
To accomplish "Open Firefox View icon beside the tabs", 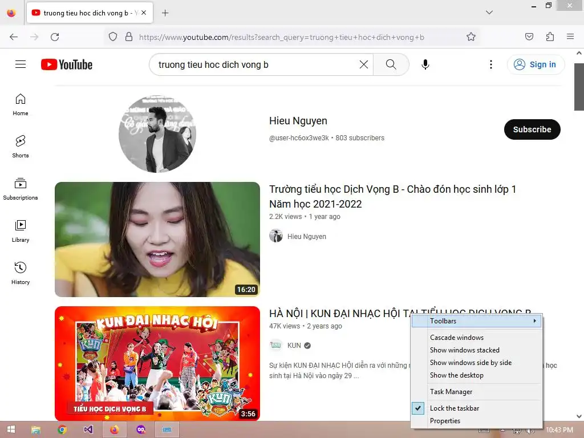I will click(11, 13).
